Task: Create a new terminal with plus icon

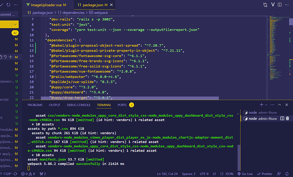Action: (x=262, y=105)
